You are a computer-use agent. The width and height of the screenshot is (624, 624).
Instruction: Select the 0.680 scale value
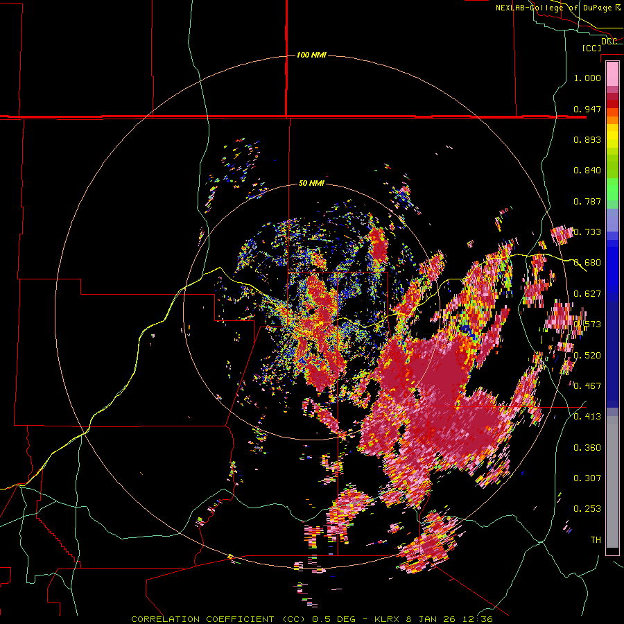(x=587, y=263)
